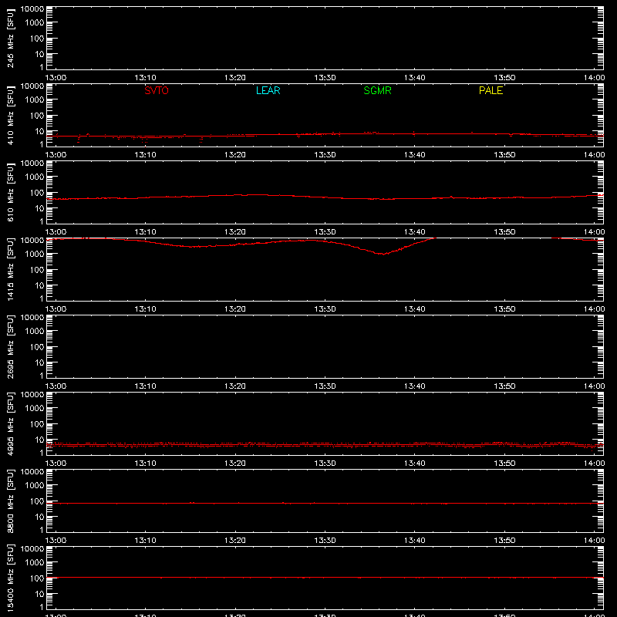Click 13:10 label under 245 MHz panel

tap(145, 78)
